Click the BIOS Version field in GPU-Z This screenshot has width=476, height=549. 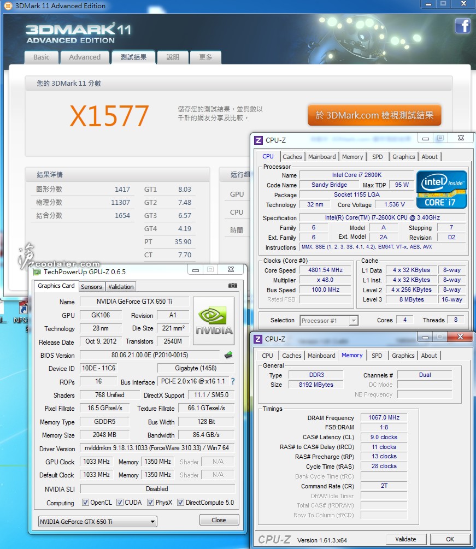[150, 355]
